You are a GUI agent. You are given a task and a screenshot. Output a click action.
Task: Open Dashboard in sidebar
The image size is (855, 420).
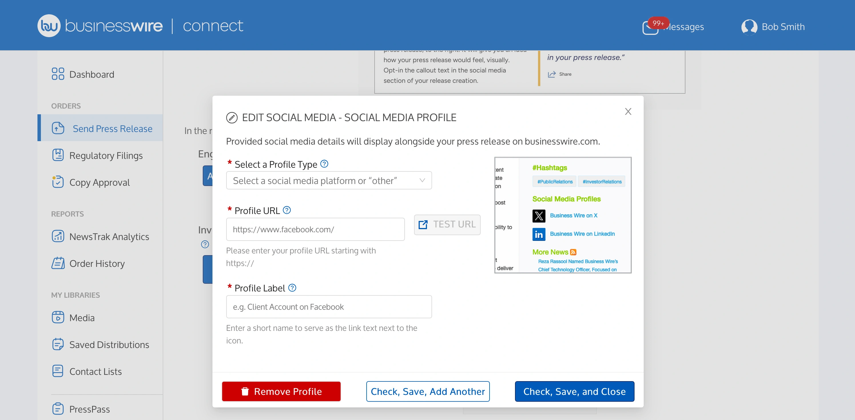(92, 74)
